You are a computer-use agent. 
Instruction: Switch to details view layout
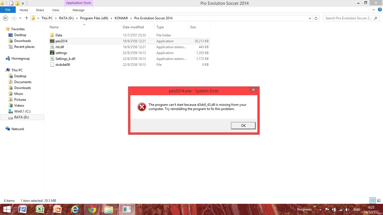[373, 200]
